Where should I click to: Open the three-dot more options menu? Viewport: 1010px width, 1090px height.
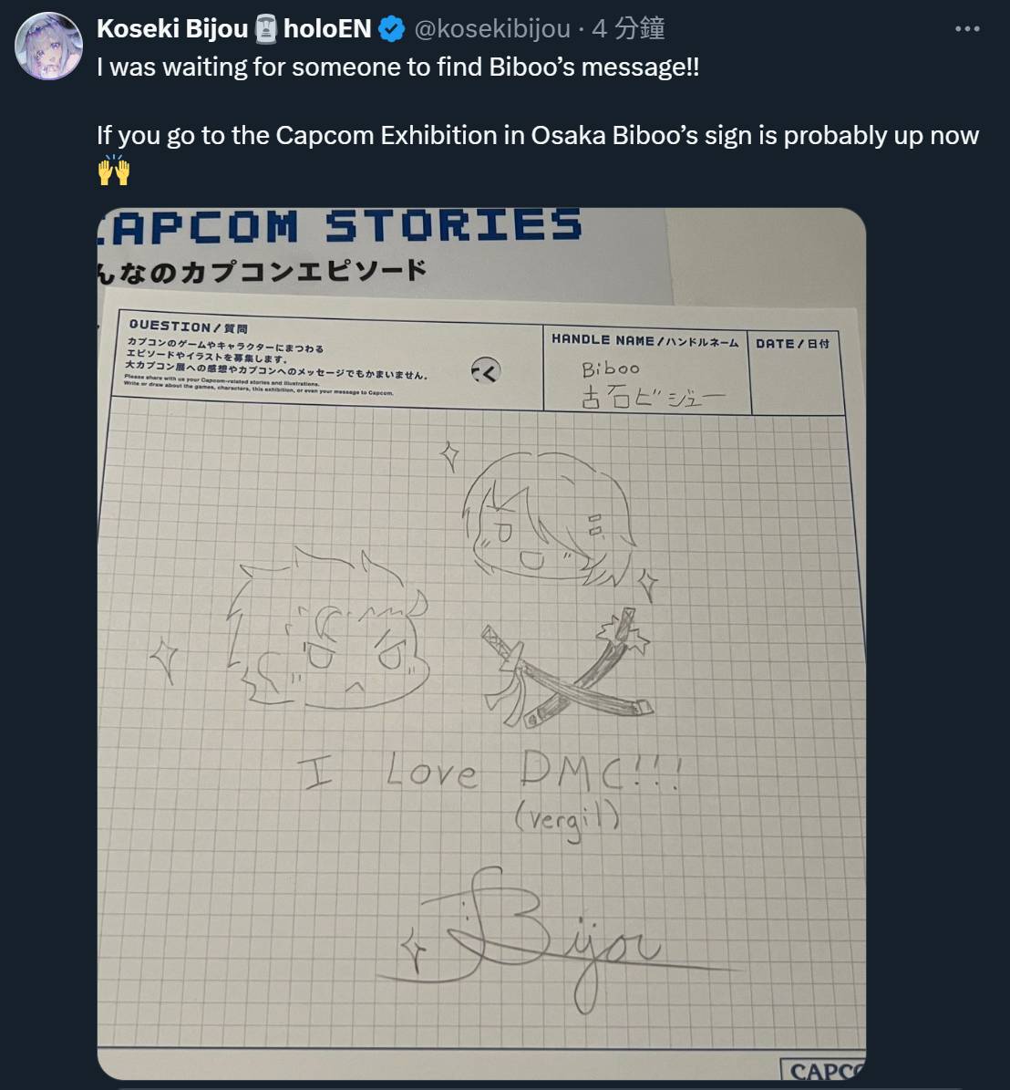pyautogui.click(x=967, y=28)
